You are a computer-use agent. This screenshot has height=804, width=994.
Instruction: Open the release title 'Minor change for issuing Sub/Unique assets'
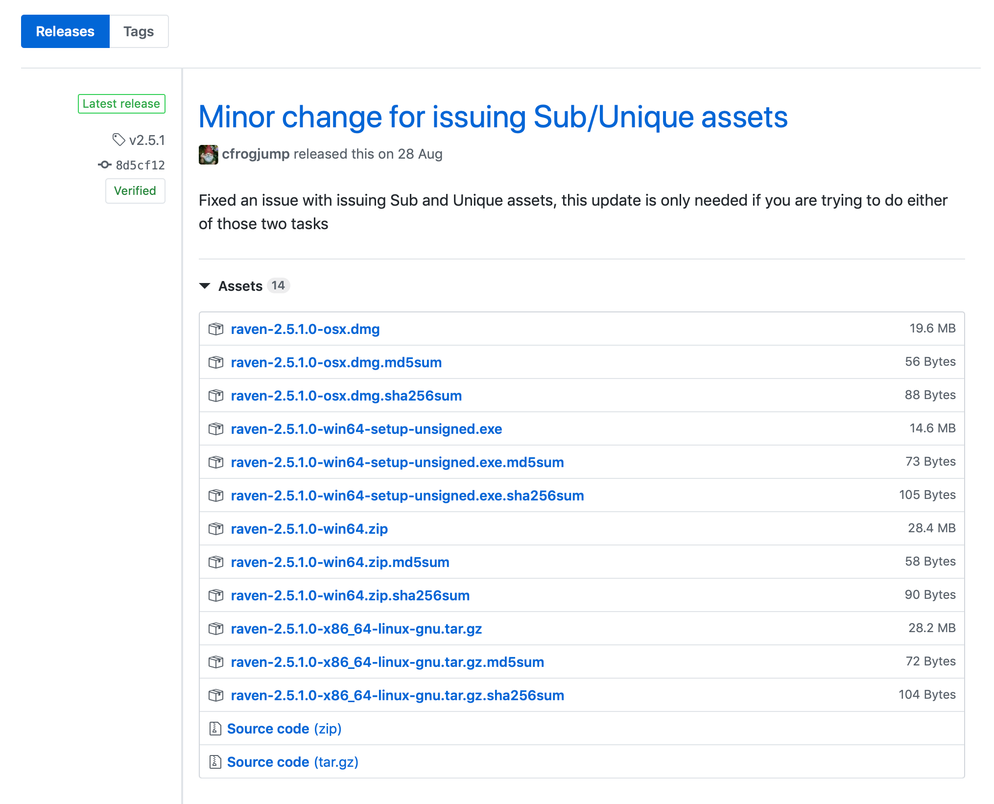493,117
